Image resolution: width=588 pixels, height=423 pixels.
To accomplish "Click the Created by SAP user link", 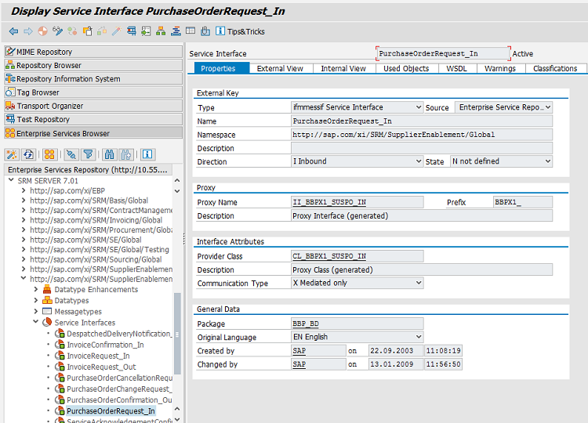I will [x=299, y=350].
